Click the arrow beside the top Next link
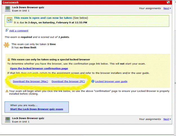176x136 pixels. click(x=170, y=8)
